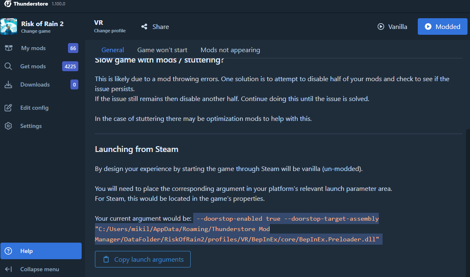Click Change profile under VR
470x277 pixels.
[x=110, y=31]
